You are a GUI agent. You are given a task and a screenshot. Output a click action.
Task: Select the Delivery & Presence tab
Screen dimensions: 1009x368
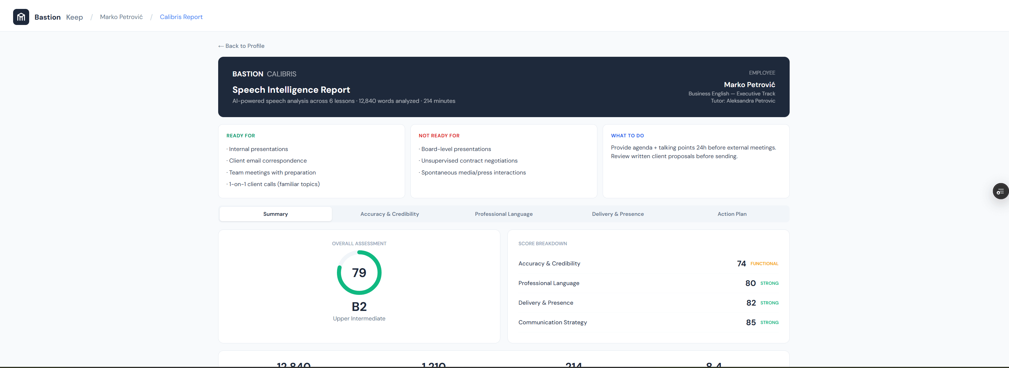(618, 214)
